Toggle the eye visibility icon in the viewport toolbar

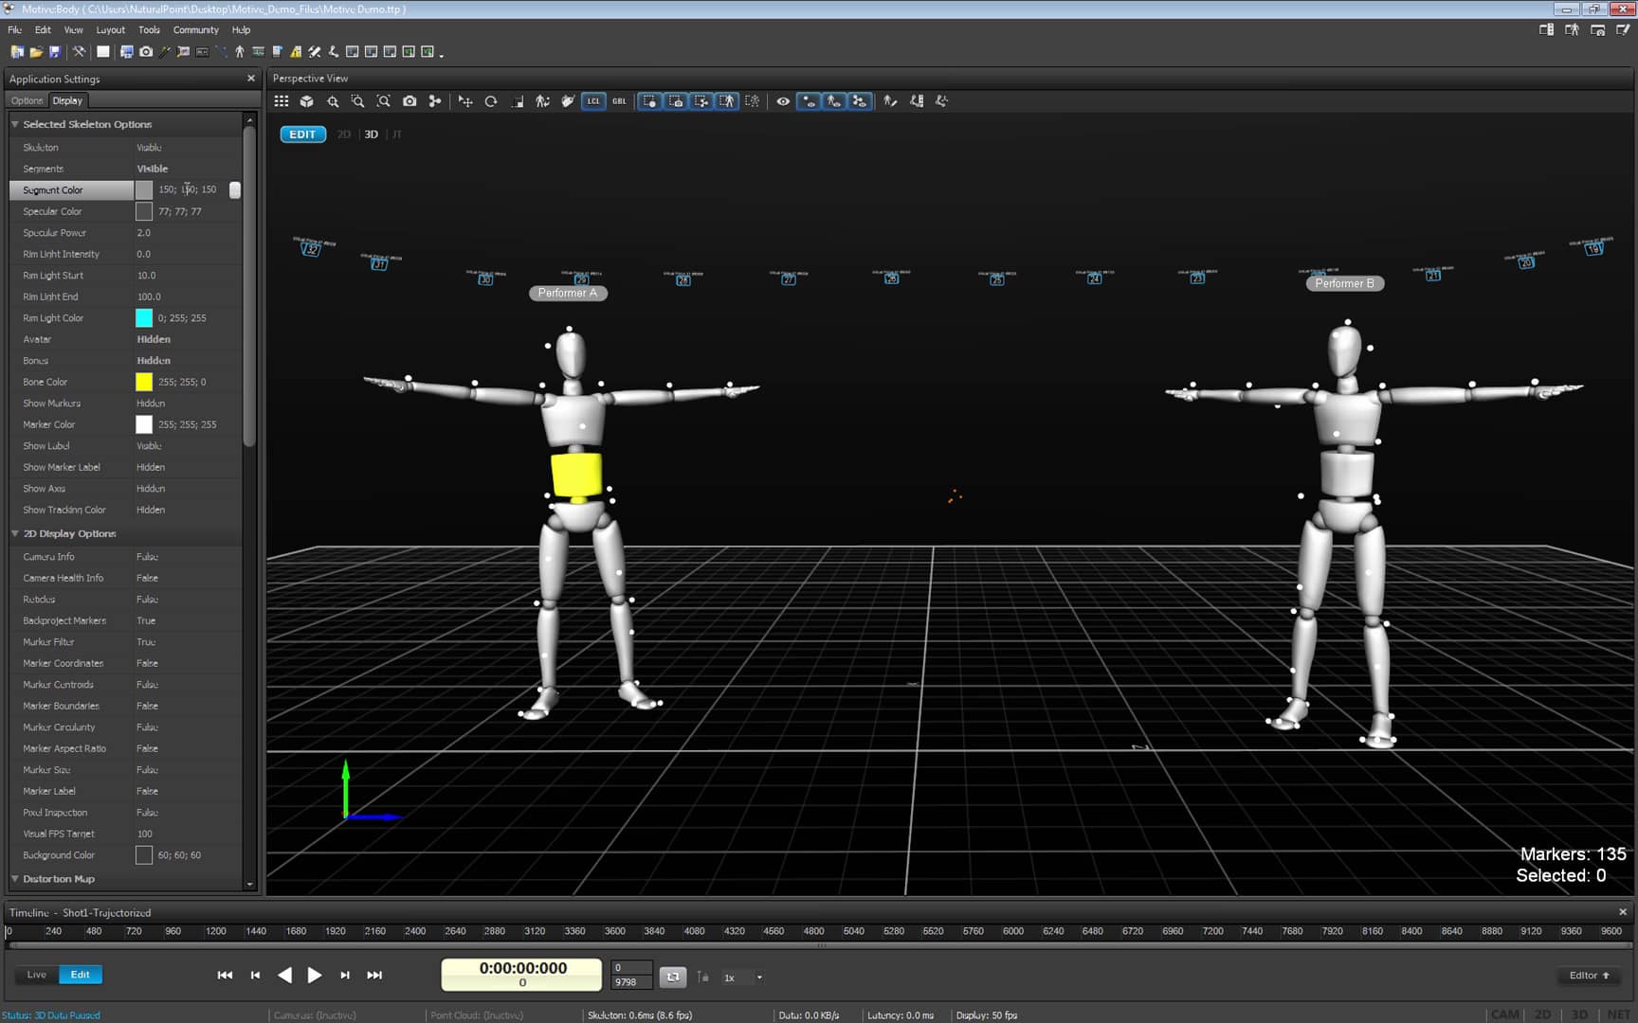783,101
